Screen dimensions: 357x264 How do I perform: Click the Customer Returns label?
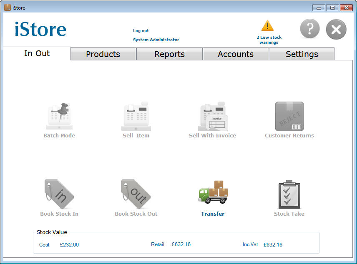tap(289, 135)
